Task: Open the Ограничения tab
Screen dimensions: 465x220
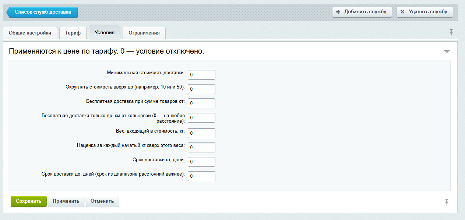Action: coord(144,33)
